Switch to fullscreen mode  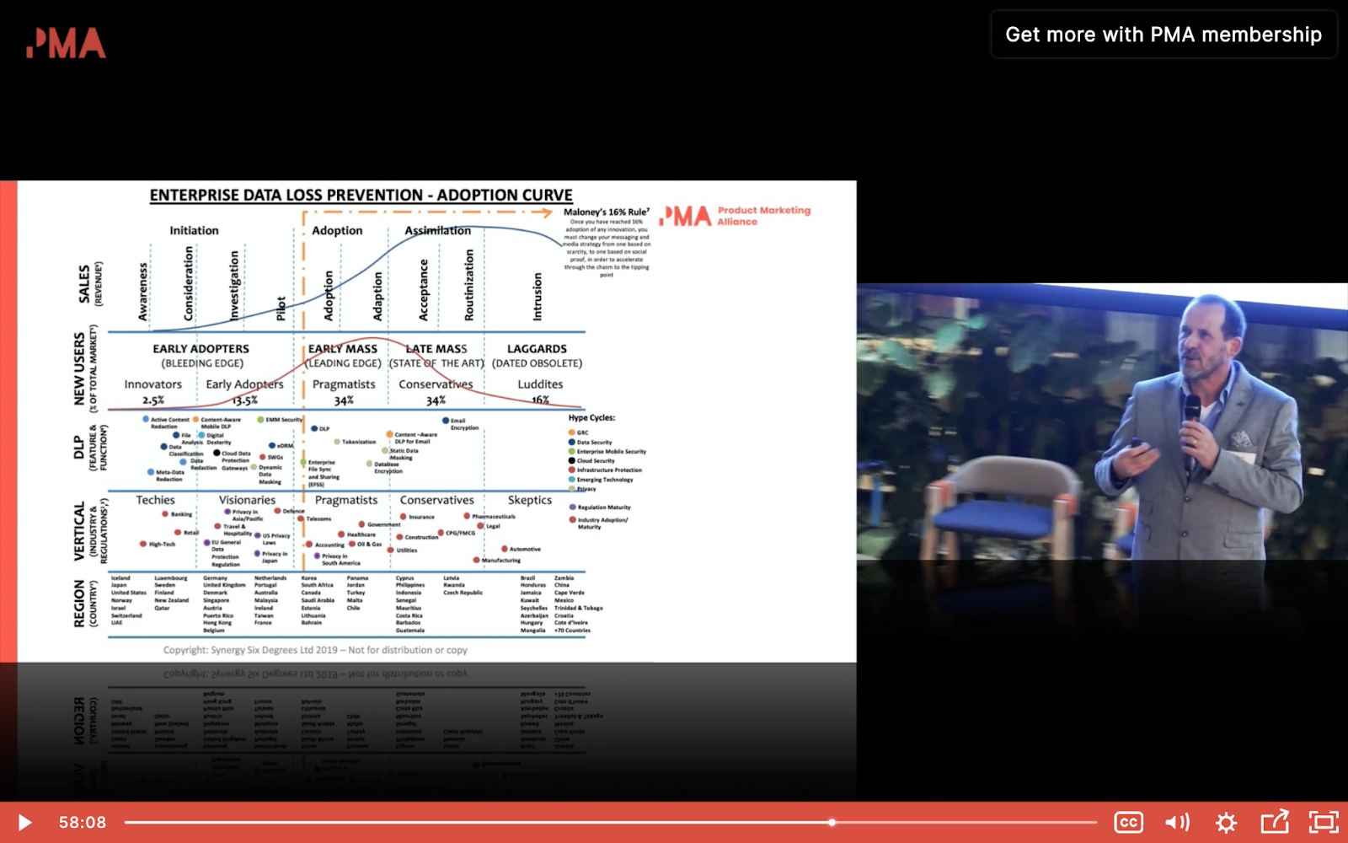1324,822
